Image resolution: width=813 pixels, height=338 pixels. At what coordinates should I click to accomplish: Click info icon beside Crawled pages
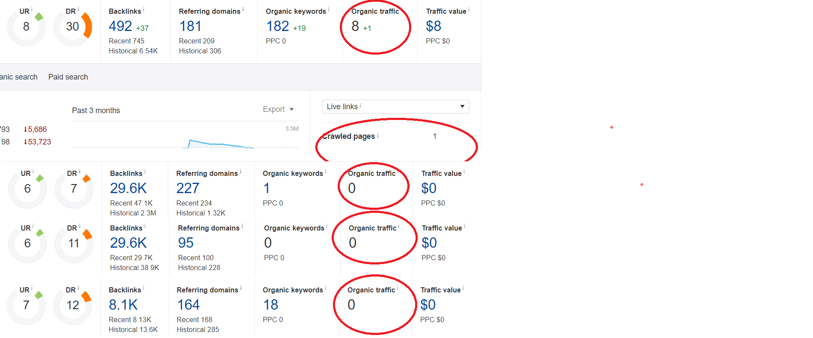click(378, 135)
